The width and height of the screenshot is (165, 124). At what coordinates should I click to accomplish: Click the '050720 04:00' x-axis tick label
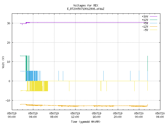160,115
